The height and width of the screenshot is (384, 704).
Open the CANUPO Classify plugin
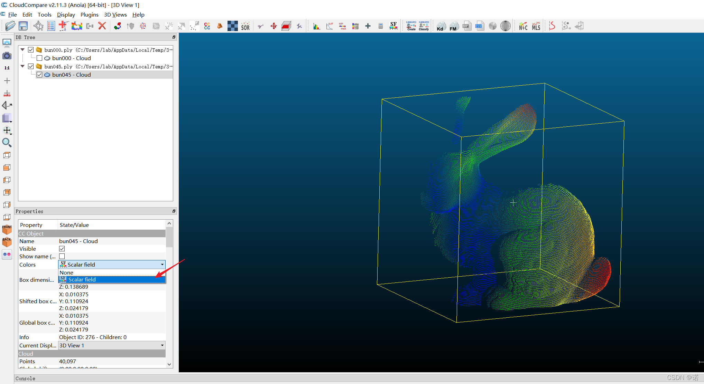point(424,26)
